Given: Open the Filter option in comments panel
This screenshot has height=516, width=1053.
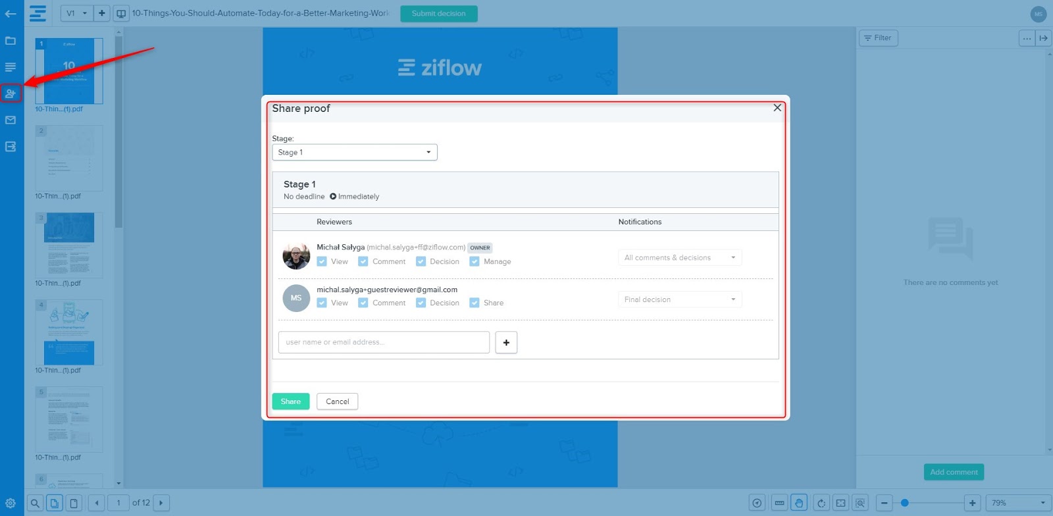Looking at the screenshot, I should pyautogui.click(x=878, y=38).
